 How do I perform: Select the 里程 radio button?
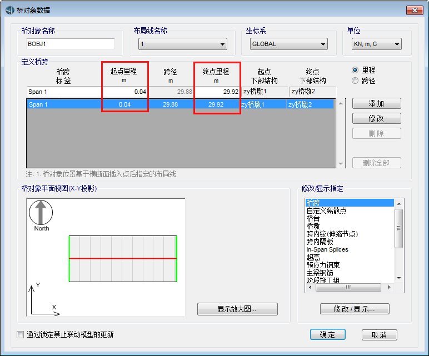356,70
